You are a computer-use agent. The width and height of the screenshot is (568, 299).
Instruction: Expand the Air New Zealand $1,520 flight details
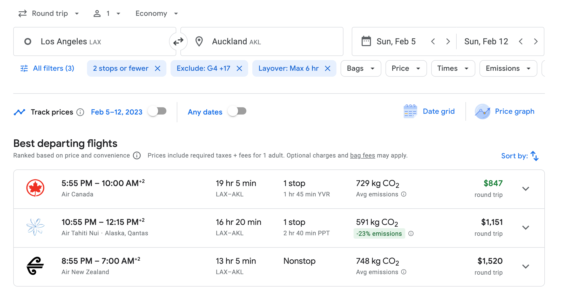point(526,266)
